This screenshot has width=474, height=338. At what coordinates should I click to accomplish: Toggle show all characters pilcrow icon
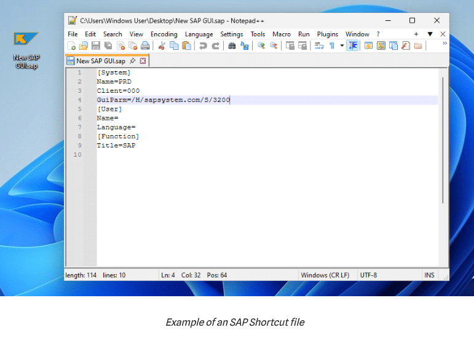point(332,46)
